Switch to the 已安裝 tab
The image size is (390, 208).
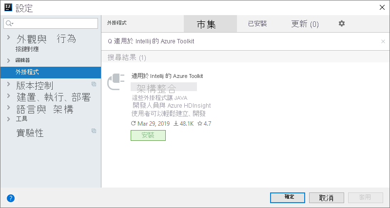[x=257, y=24]
